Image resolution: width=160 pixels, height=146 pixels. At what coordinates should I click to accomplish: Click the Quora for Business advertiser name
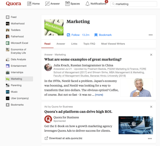click(x=66, y=117)
